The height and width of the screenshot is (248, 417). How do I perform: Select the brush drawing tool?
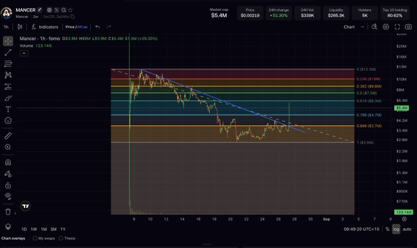[8, 98]
